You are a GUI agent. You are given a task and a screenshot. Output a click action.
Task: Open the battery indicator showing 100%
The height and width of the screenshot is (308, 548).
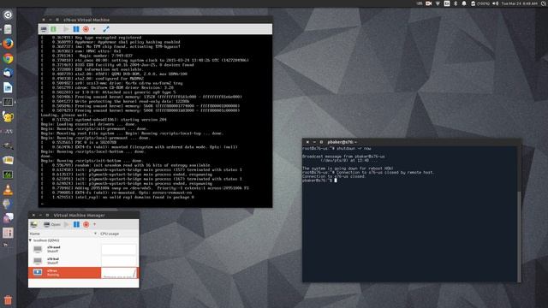click(480, 3)
